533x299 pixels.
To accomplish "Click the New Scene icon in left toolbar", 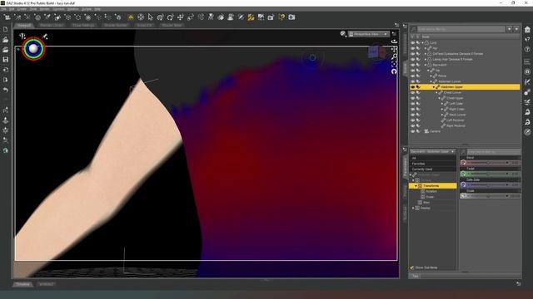I will click(6, 30).
